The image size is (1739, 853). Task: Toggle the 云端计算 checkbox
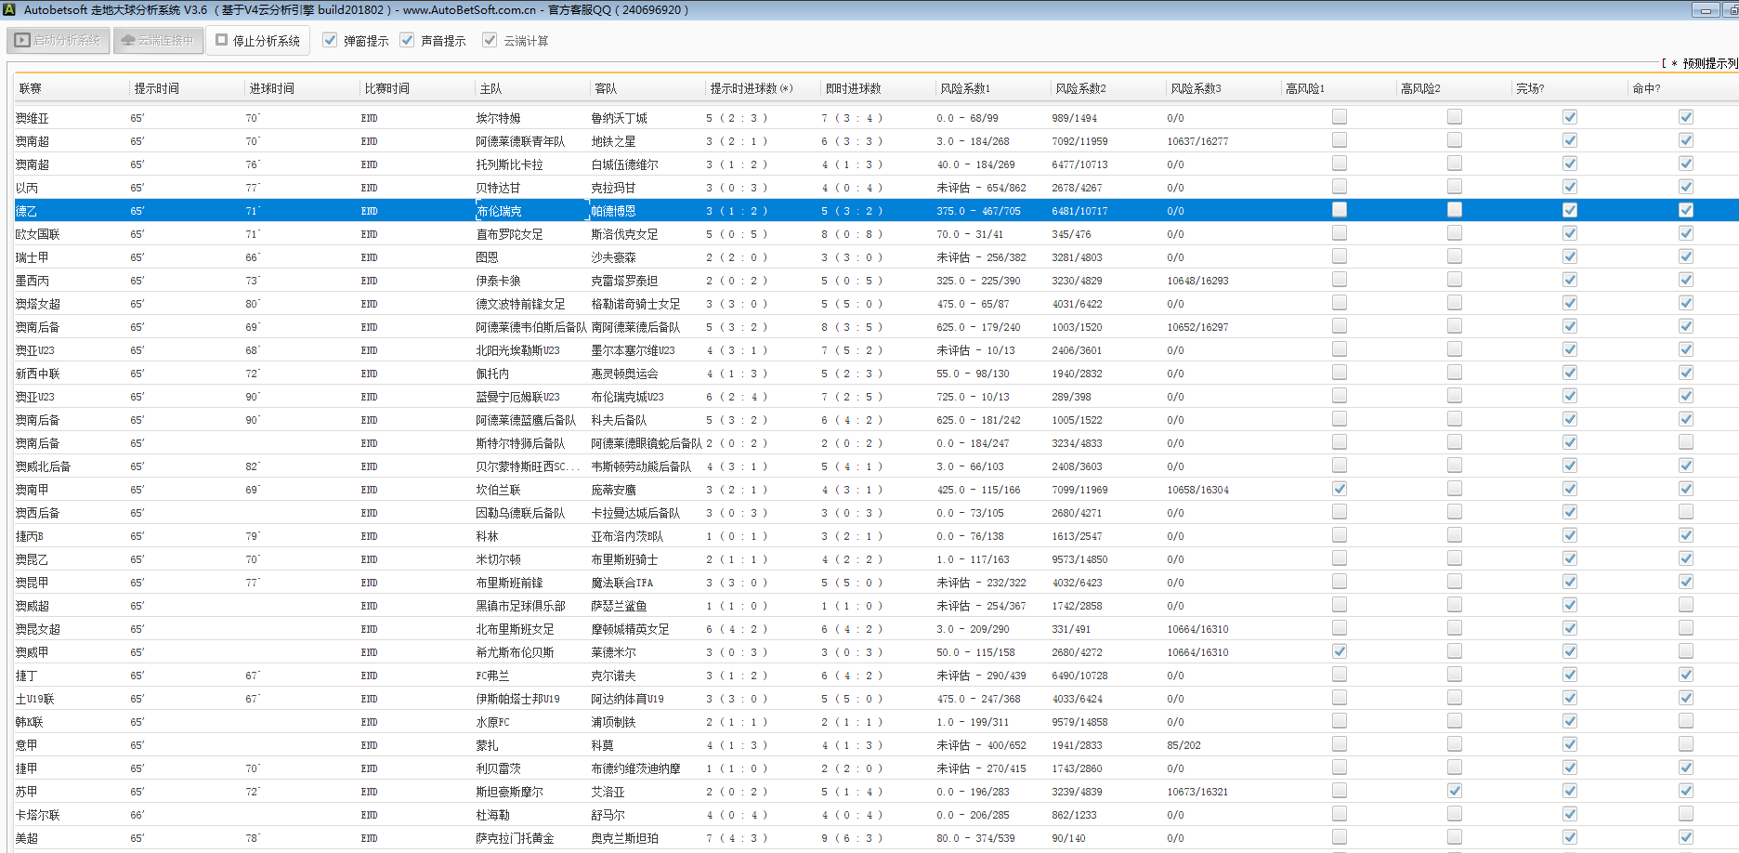(x=490, y=41)
